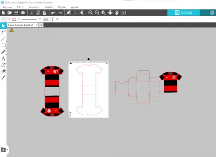216x157 pixels.
Task: Close the Caixa Camisa Futebol tab
Action: pos(37,25)
